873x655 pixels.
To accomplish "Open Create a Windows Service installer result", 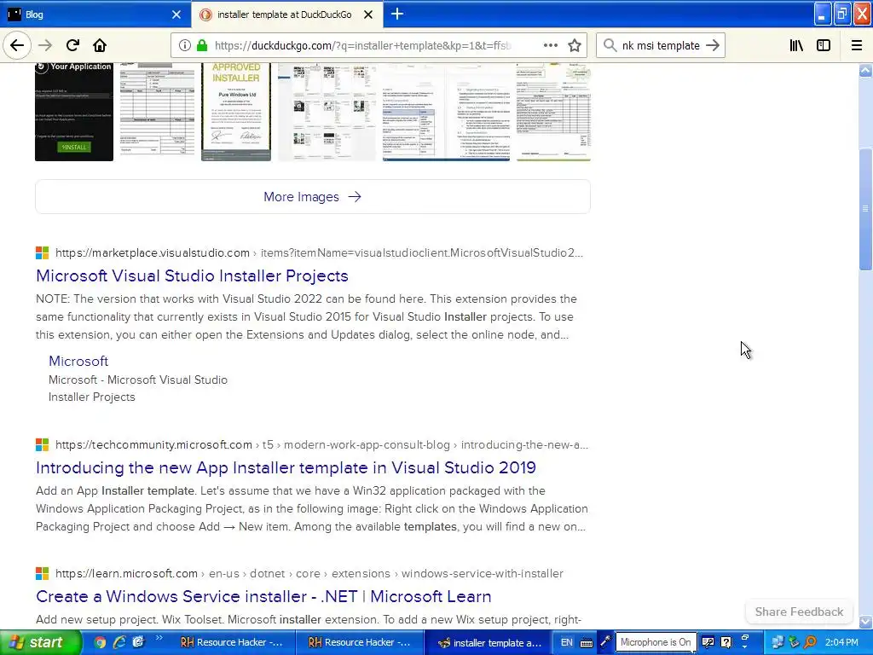I will (x=263, y=596).
